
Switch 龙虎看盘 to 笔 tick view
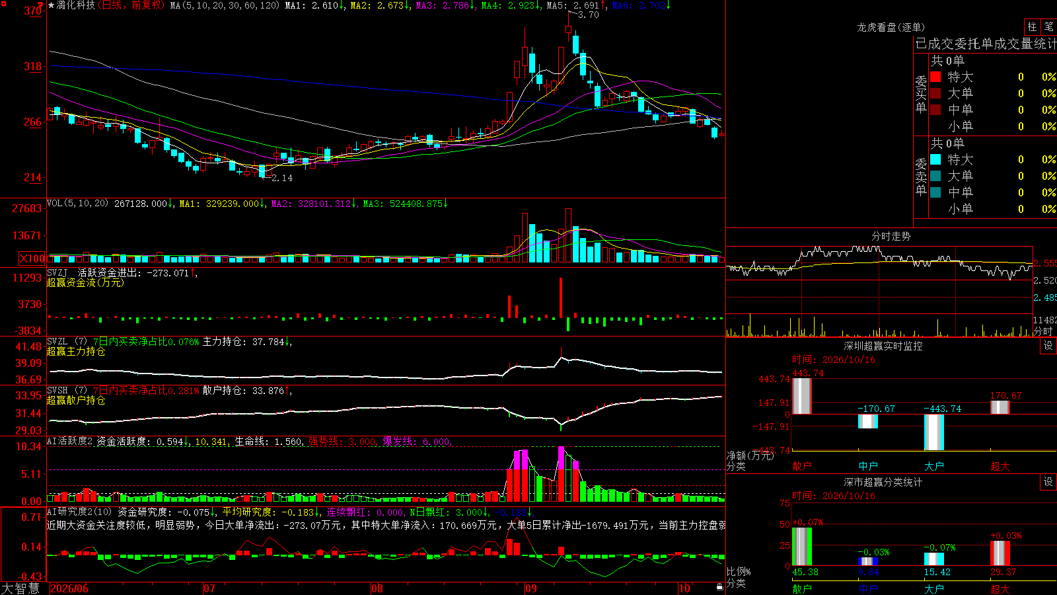click(1048, 27)
